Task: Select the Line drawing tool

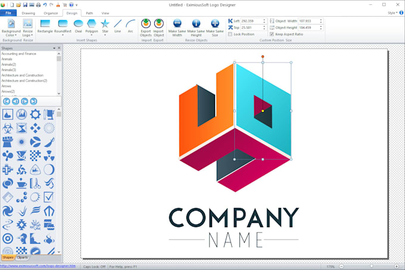Action: click(118, 25)
